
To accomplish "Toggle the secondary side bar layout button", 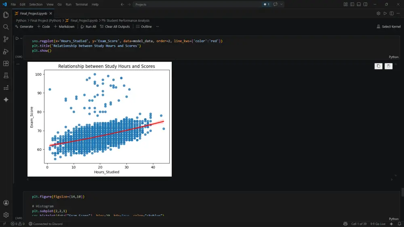I will 365,4.
